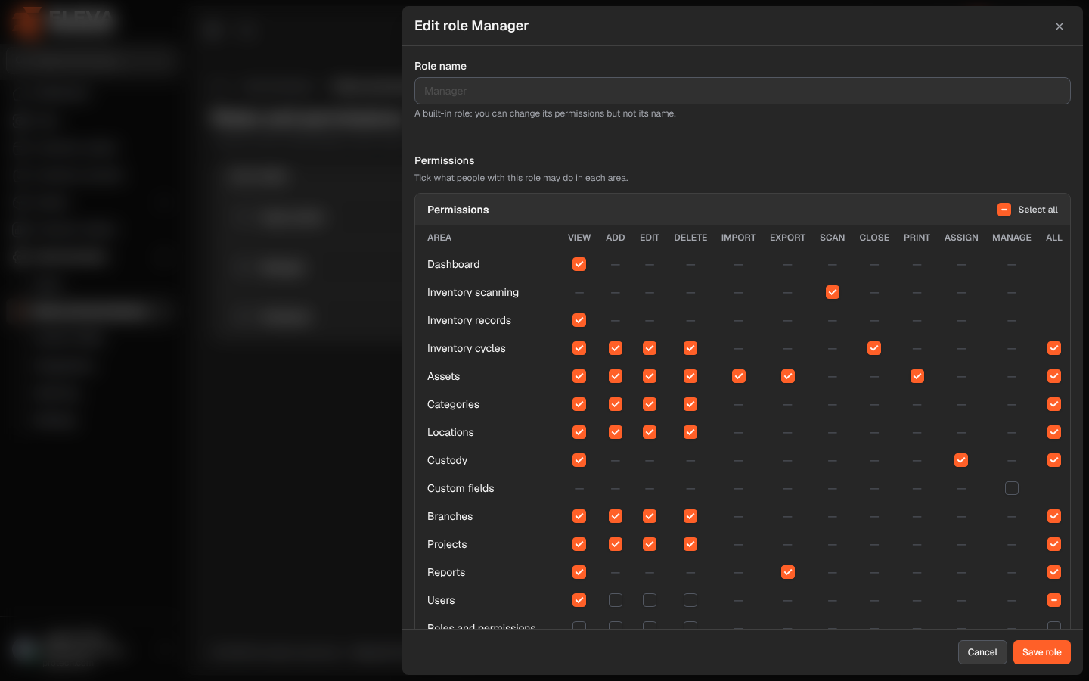
Task: Uncheck Import permission for Assets
Action: 739,376
